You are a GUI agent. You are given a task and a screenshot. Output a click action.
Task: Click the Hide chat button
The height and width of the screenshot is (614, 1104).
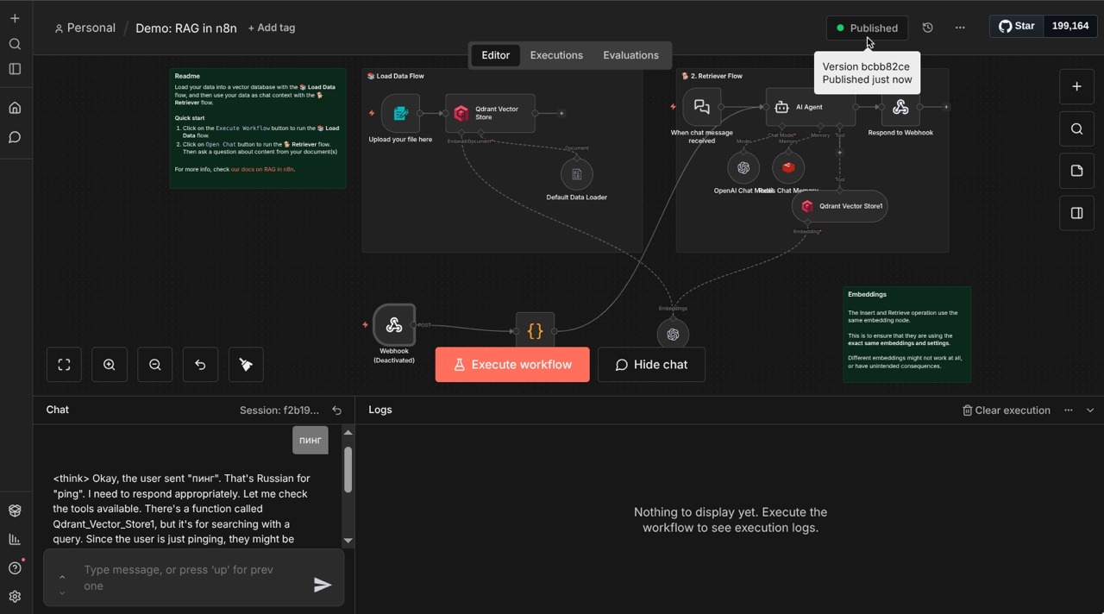click(x=651, y=365)
